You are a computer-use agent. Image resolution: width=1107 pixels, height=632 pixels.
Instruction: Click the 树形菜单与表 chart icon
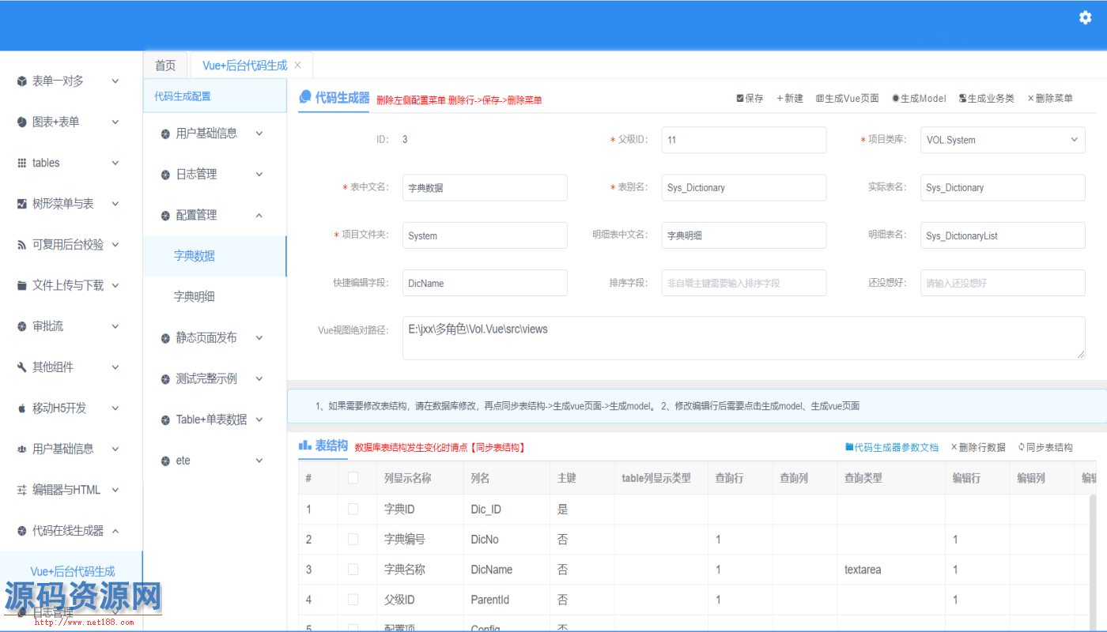[x=22, y=204]
